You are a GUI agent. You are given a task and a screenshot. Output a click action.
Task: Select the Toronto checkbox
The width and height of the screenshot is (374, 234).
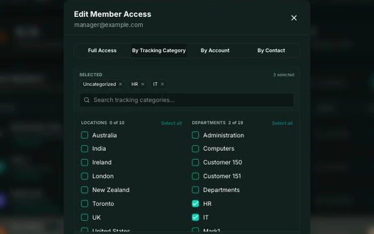click(x=84, y=204)
